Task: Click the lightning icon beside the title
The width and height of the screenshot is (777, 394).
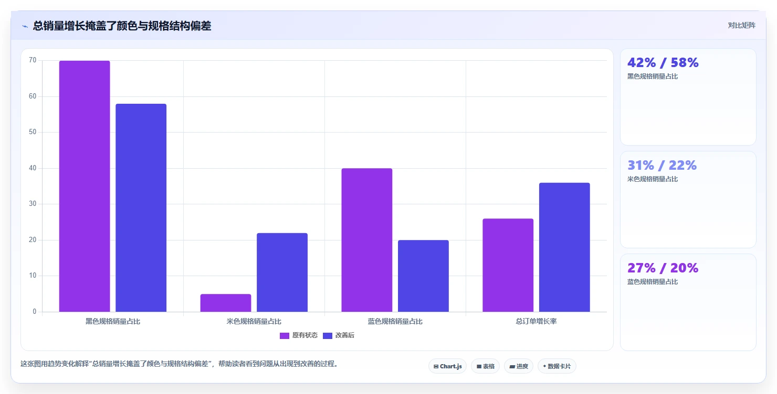Action: tap(25, 26)
